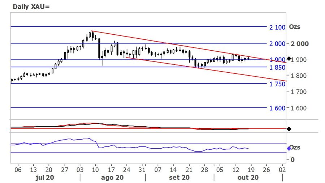Click date label 27 on the time axis
The height and width of the screenshot is (183, 325).
tap(65, 170)
